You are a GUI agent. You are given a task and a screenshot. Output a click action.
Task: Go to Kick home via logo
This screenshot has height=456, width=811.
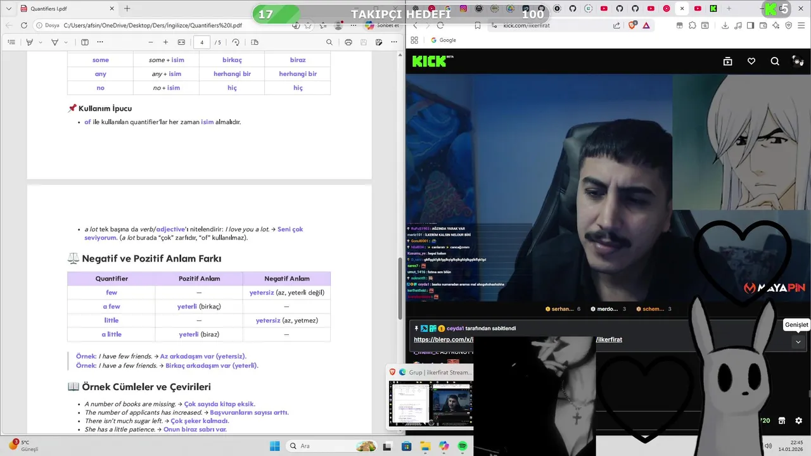point(433,61)
